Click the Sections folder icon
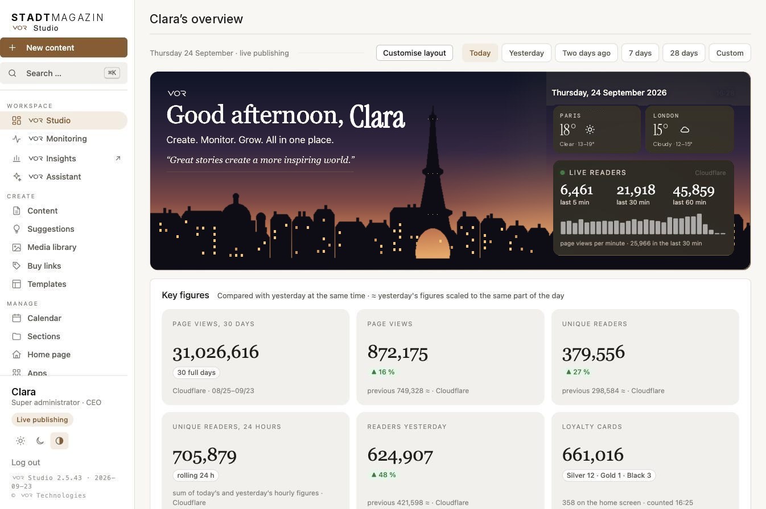 (x=17, y=336)
